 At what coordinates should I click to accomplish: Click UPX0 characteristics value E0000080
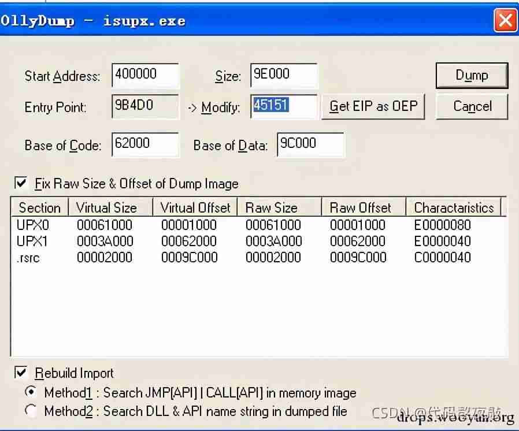point(443,225)
